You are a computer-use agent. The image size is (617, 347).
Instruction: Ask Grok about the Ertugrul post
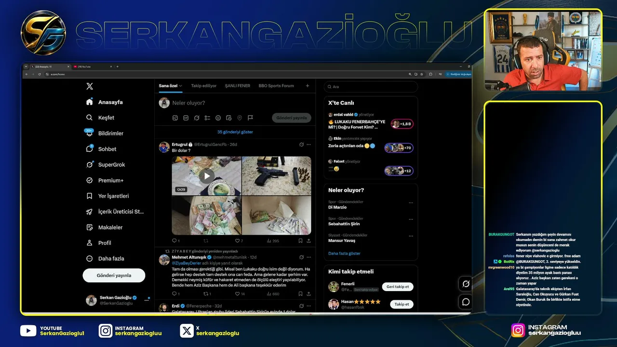click(x=301, y=144)
